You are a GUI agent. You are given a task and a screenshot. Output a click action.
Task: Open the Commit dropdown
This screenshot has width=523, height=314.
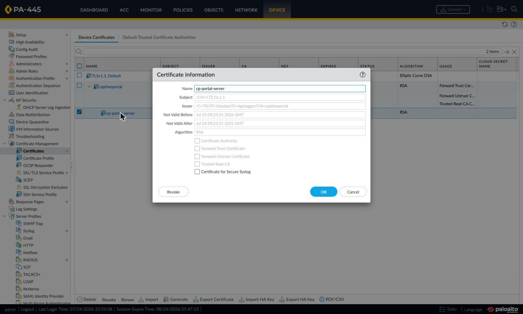coord(453,10)
